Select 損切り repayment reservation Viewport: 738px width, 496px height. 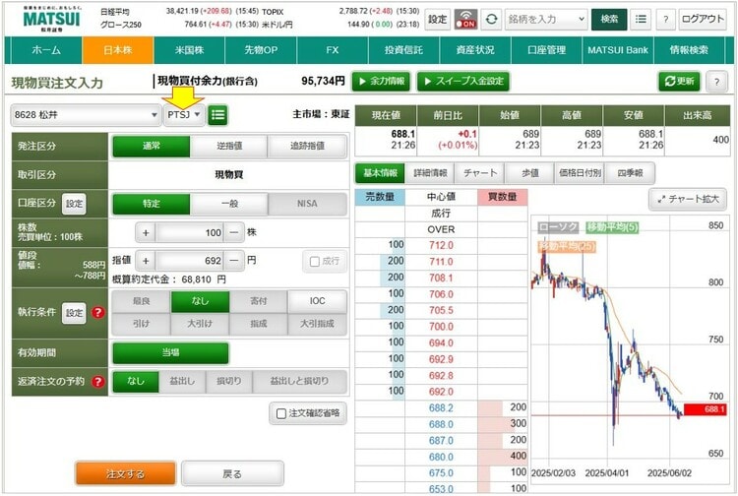228,381
